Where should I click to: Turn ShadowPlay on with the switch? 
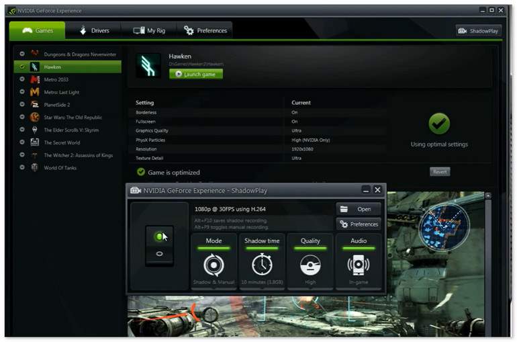(159, 237)
